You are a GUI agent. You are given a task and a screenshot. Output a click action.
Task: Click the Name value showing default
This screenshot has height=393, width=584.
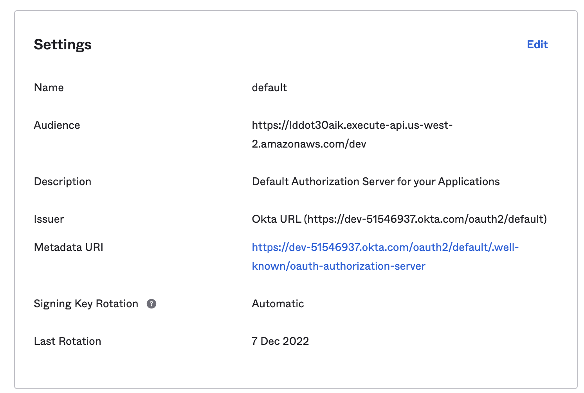click(269, 87)
